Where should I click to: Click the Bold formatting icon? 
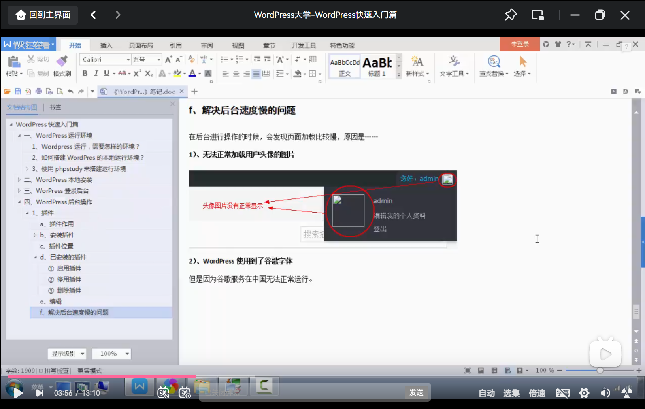(x=85, y=74)
